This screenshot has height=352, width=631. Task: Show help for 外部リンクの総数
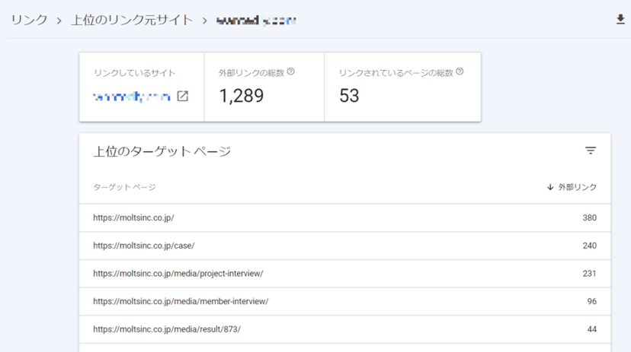(291, 71)
